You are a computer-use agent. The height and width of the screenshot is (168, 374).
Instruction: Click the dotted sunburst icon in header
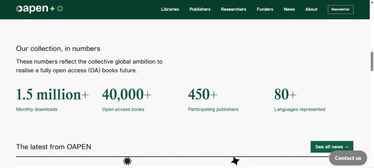[60, 9]
